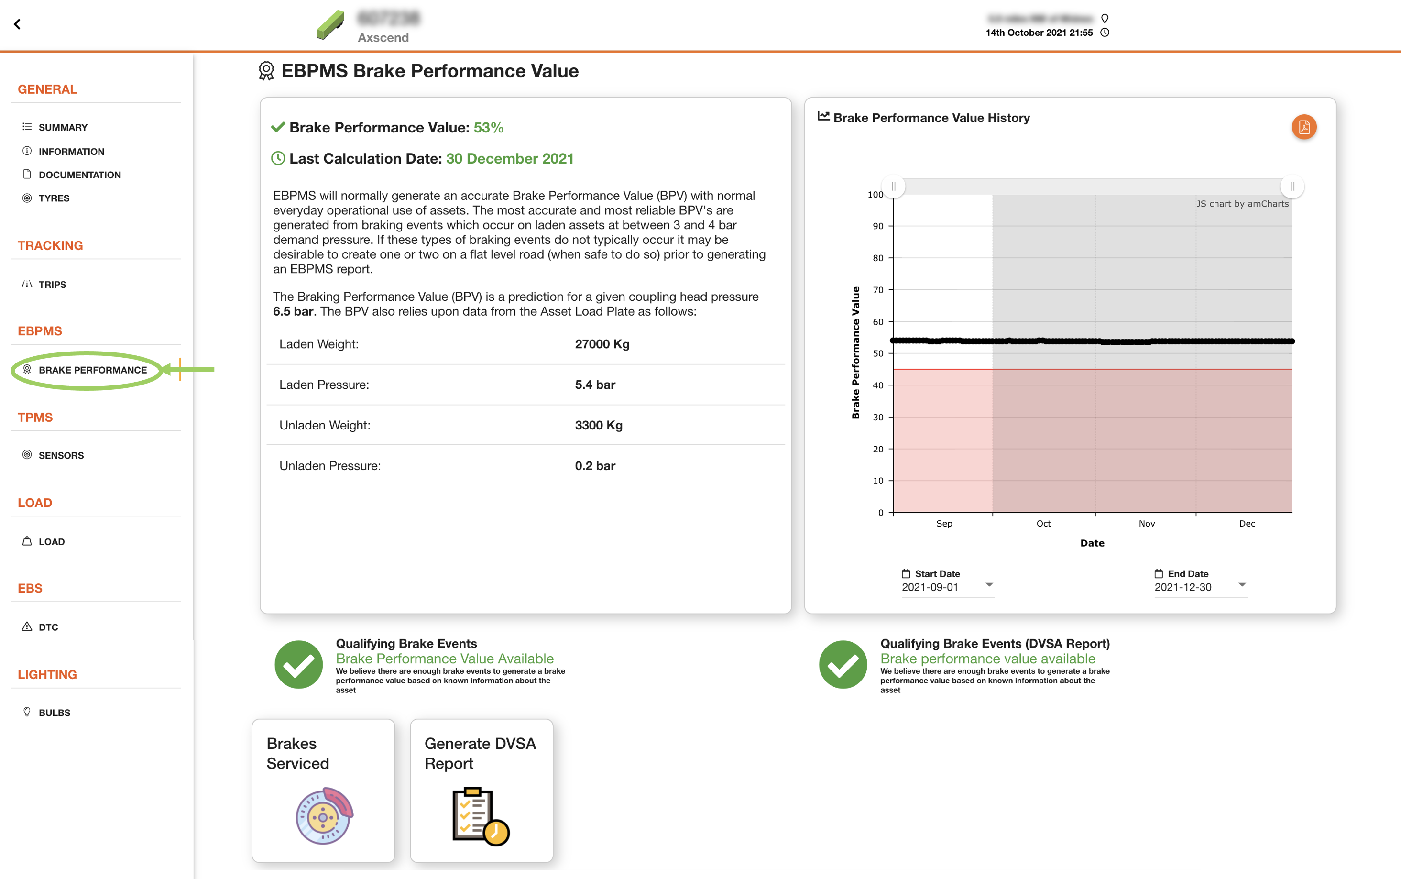The image size is (1401, 879).
Task: Export chart as PDF using orange icon
Action: [x=1304, y=127]
